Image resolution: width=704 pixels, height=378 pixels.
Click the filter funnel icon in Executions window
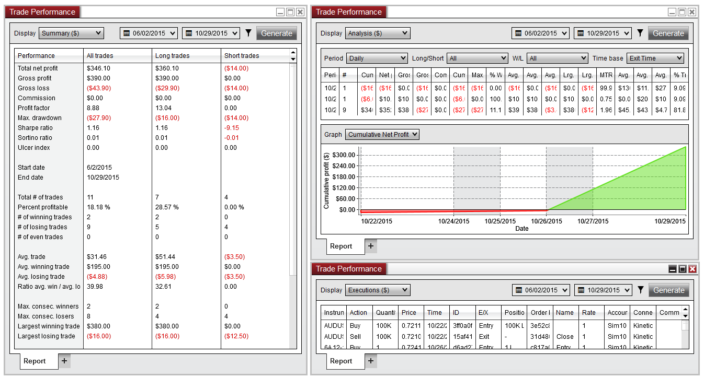[x=640, y=290]
